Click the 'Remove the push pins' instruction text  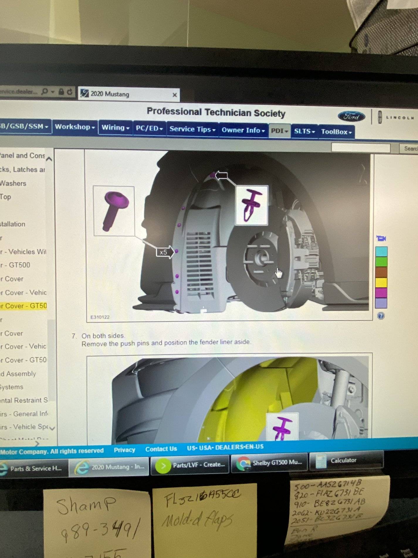coord(166,343)
